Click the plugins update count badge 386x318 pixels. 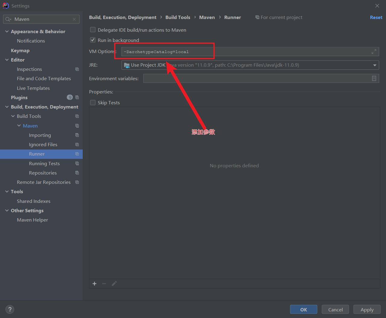tap(70, 97)
